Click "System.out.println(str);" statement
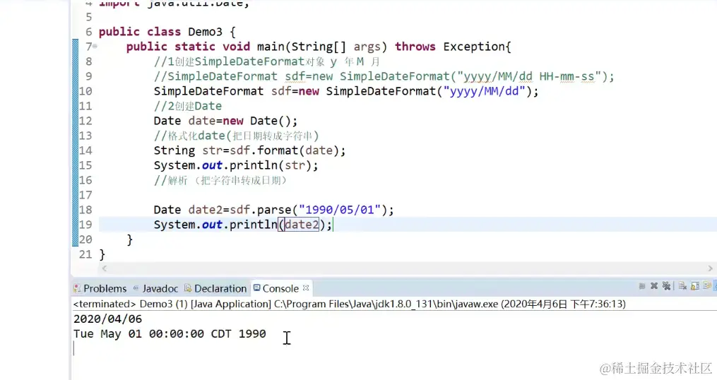This screenshot has height=380, width=717. point(236,165)
